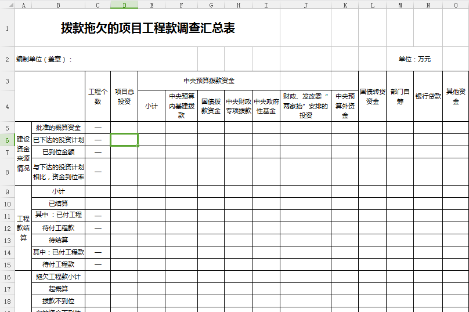Select column O header

[456, 5]
